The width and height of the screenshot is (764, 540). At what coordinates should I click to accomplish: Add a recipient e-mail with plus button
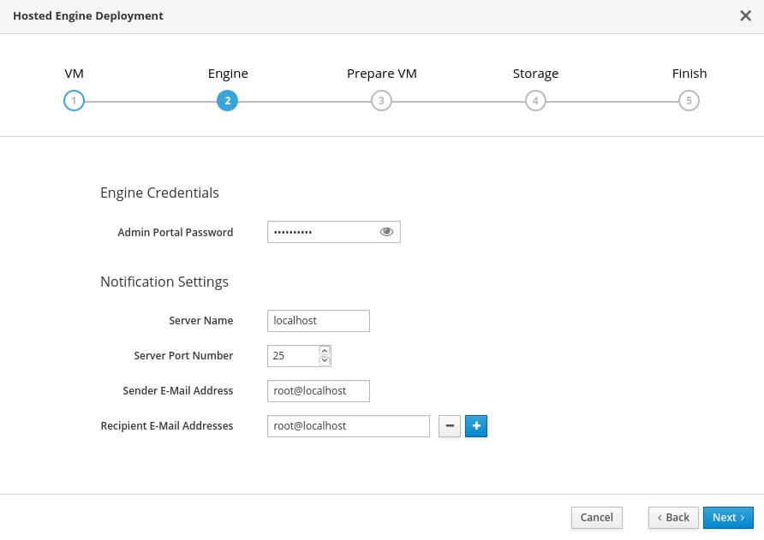(476, 426)
